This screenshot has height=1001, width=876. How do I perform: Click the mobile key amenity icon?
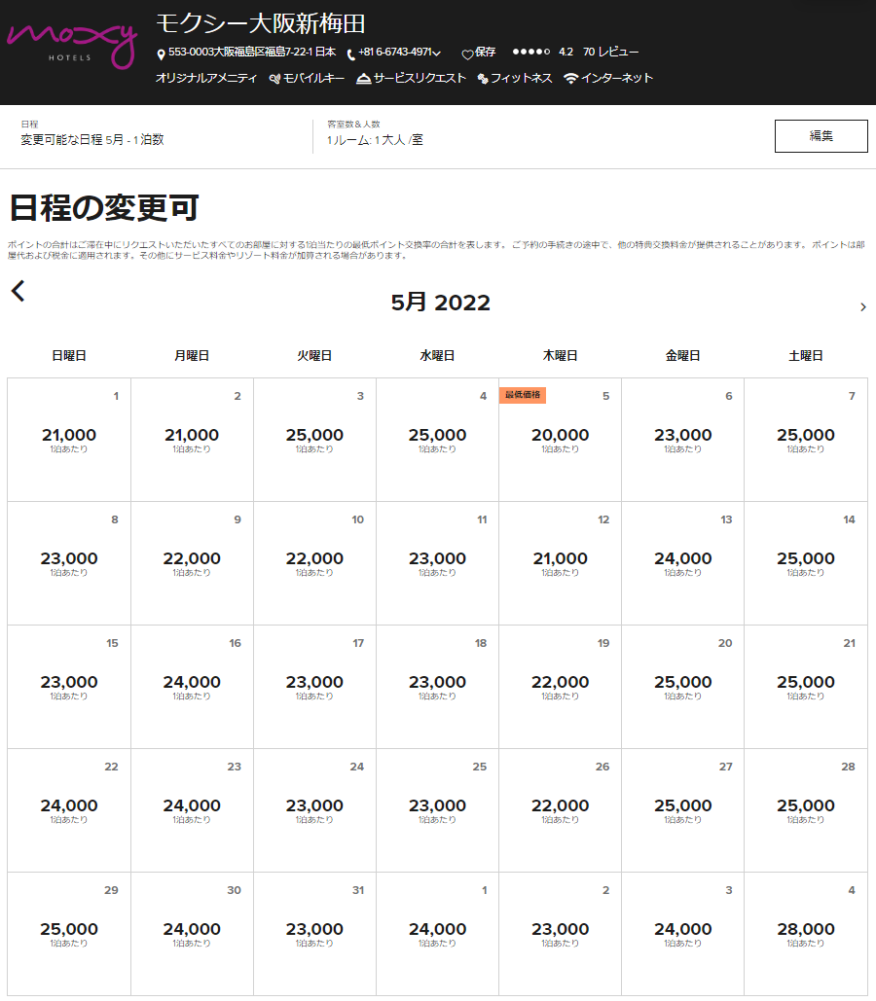tap(275, 79)
